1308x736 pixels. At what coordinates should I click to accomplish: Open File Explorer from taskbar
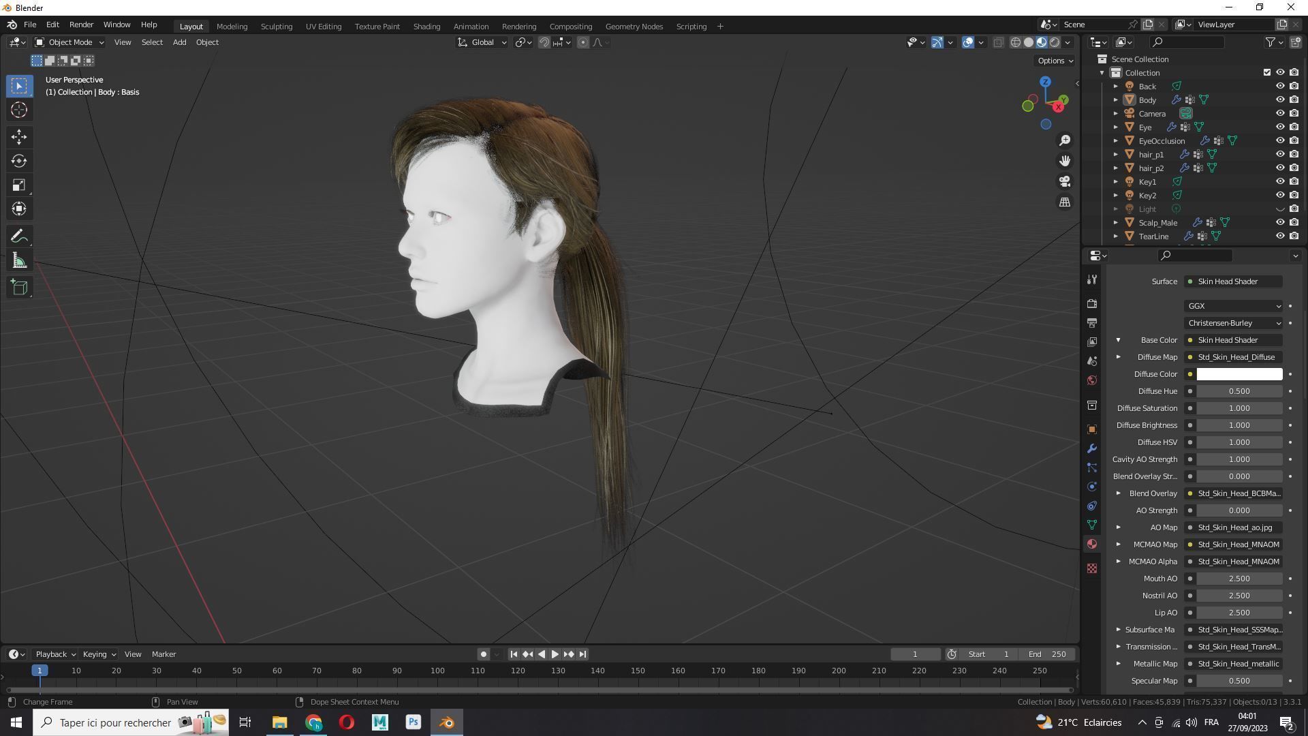(280, 722)
